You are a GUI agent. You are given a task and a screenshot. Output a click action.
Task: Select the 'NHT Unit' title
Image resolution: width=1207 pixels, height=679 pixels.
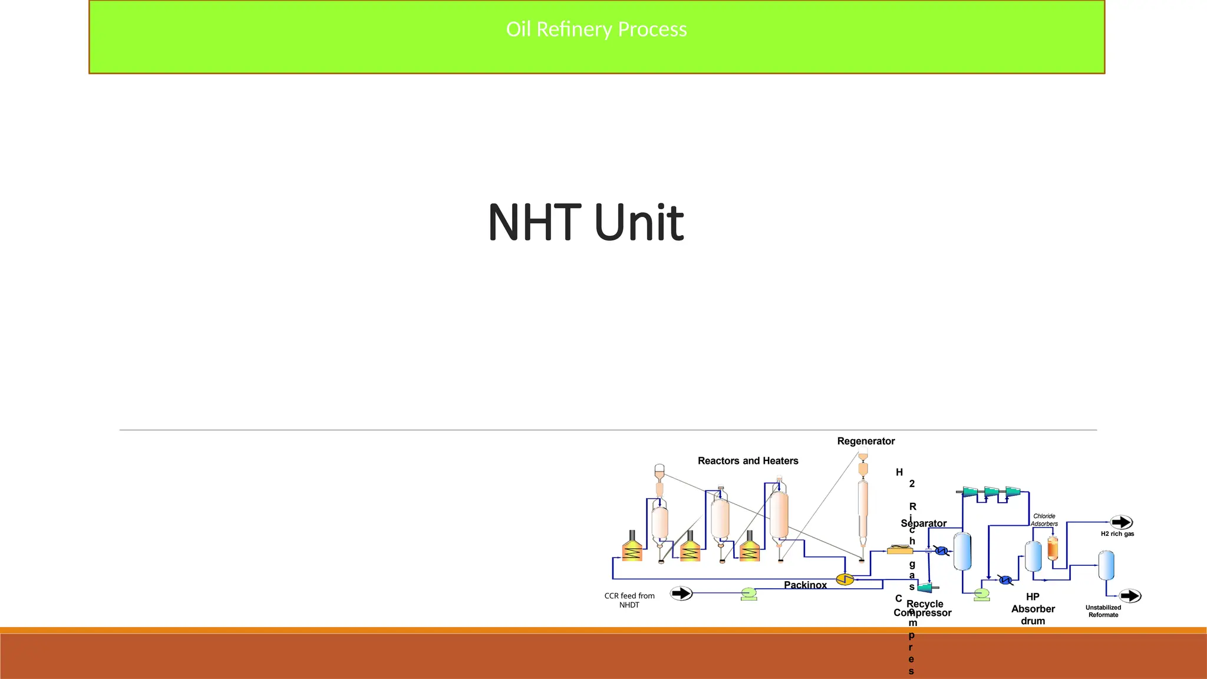(586, 222)
